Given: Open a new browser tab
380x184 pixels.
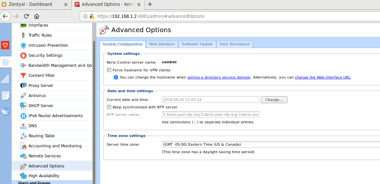Looking at the screenshot, I should 150,4.
